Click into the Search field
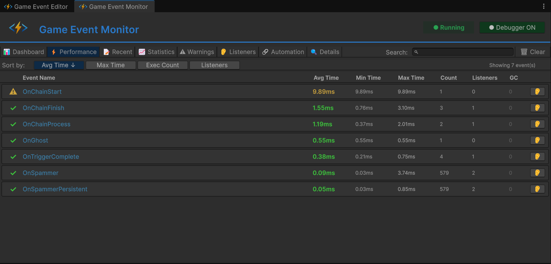 coord(463,52)
